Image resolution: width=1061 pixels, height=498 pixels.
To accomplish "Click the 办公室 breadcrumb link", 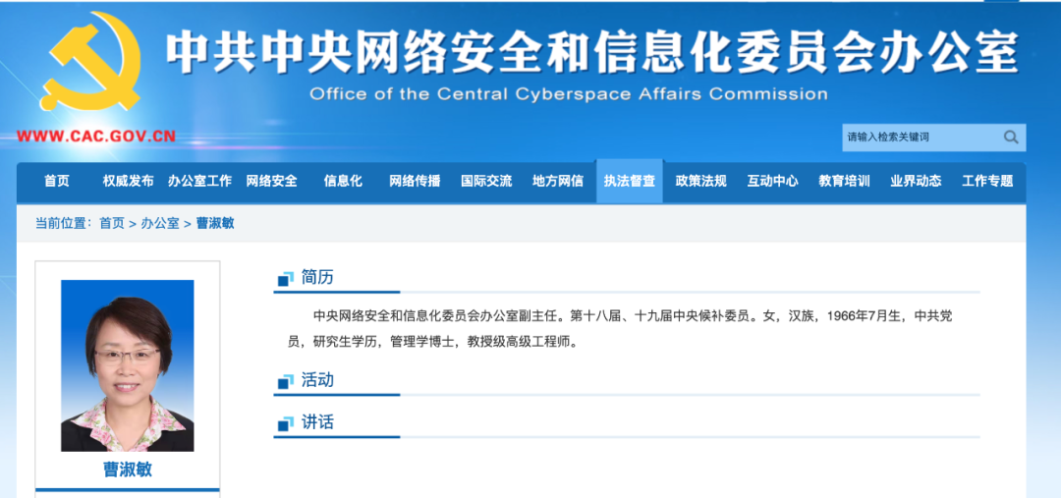I will point(160,223).
